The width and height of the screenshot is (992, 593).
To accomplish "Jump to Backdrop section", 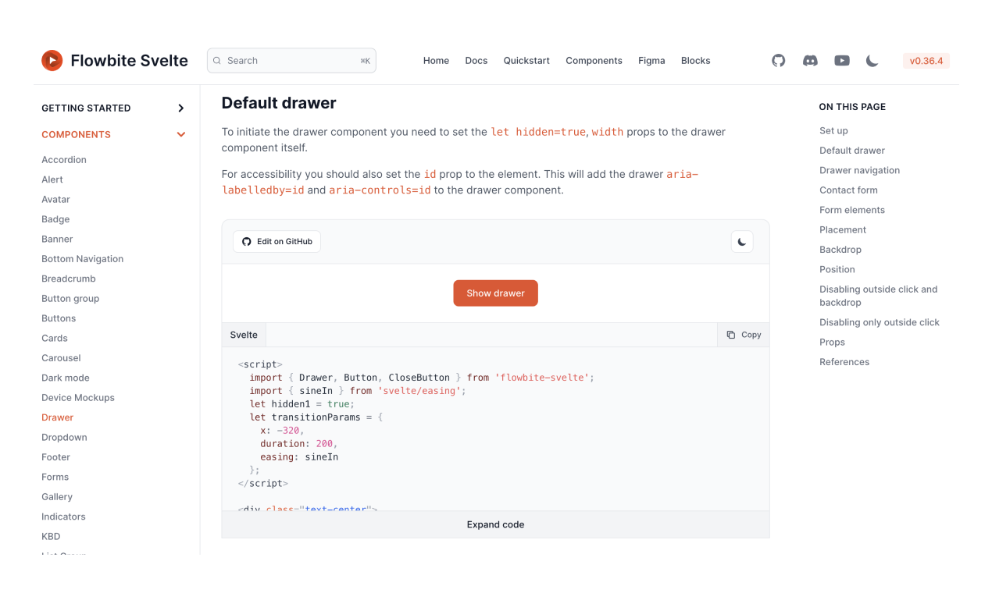I will (x=840, y=250).
